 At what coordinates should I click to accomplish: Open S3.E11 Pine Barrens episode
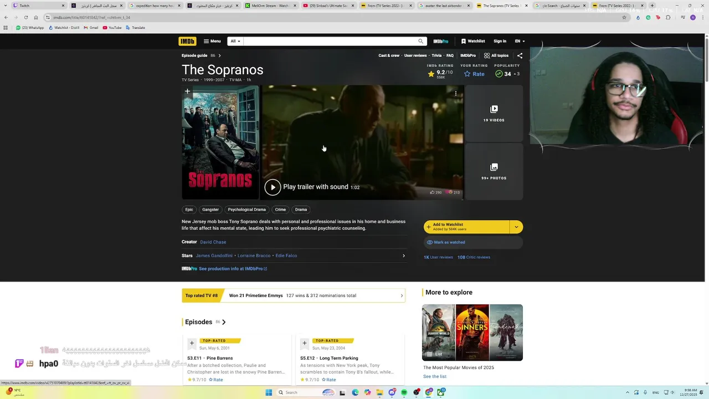[x=210, y=358]
